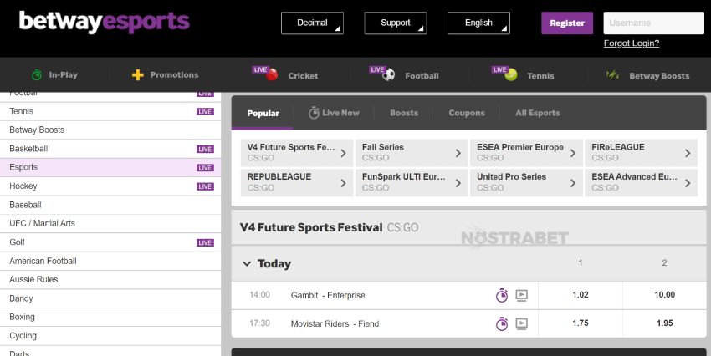This screenshot has height=356, width=711.
Task: Select Bandy in the sports sidebar
Action: coord(110,298)
